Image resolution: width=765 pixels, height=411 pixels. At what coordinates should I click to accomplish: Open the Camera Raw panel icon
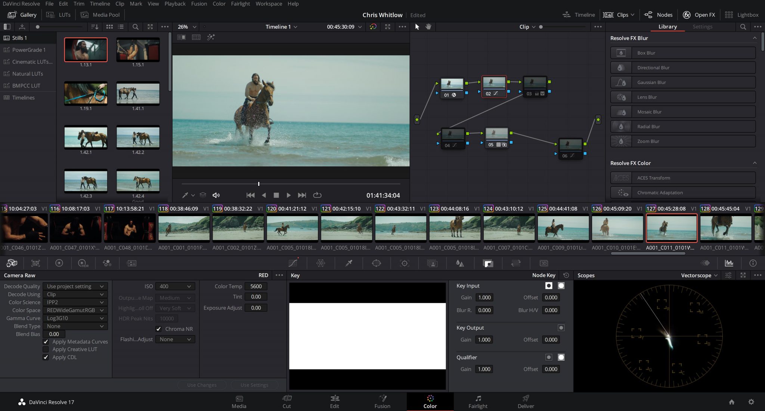tap(11, 263)
